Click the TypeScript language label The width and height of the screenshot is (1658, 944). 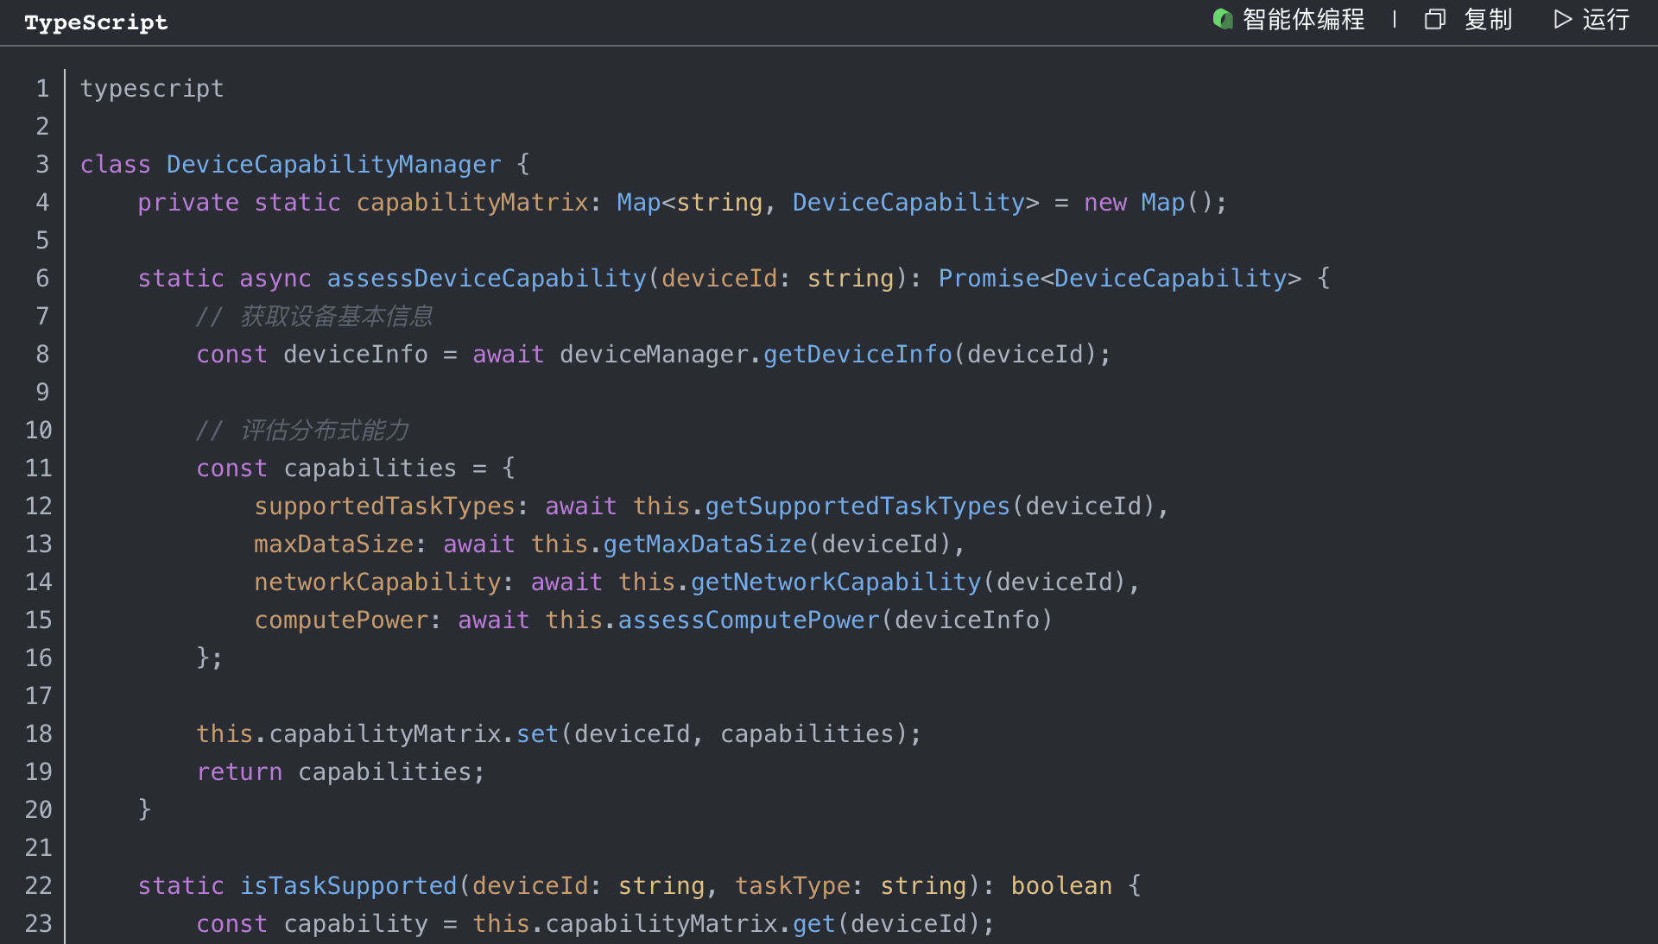[x=96, y=22]
